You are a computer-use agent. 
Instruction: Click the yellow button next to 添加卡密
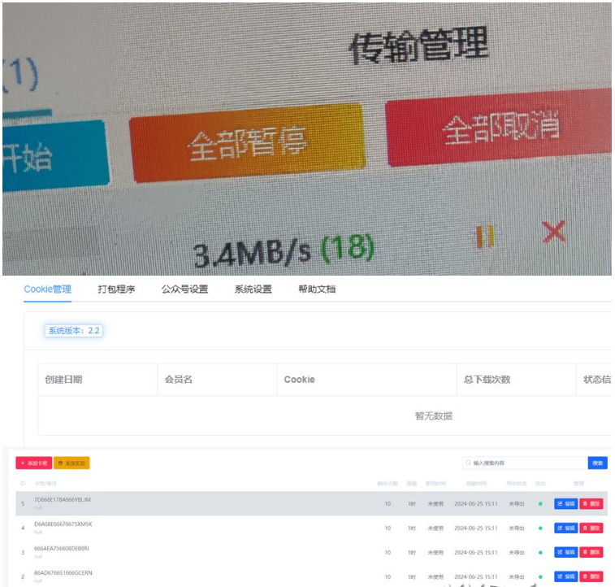click(x=71, y=463)
